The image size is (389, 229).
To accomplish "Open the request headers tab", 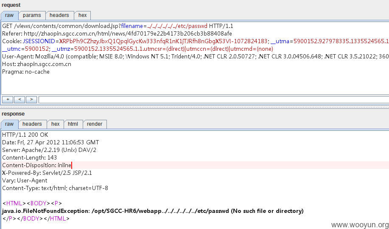I will click(59, 15).
